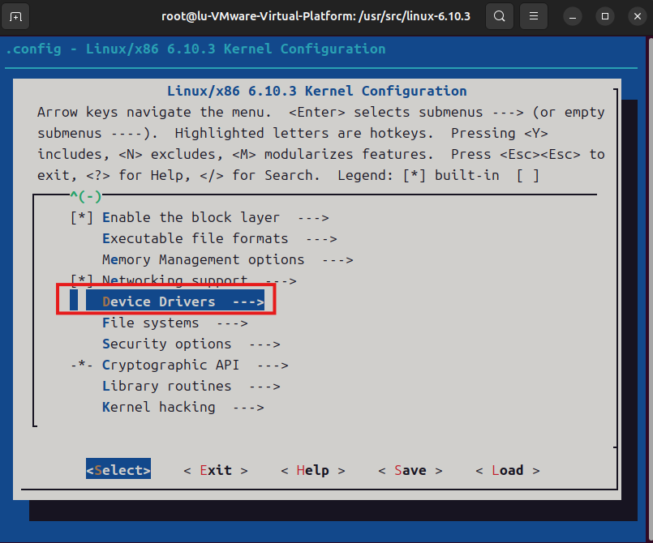
Task: Open a new terminal tab with the plus icon
Action: [15, 17]
